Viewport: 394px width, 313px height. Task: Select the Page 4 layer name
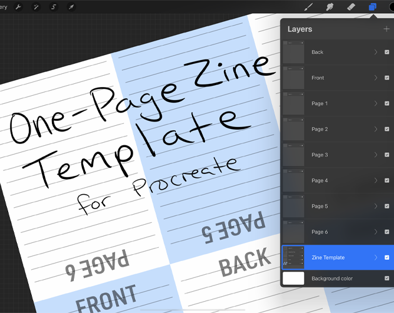pos(320,180)
